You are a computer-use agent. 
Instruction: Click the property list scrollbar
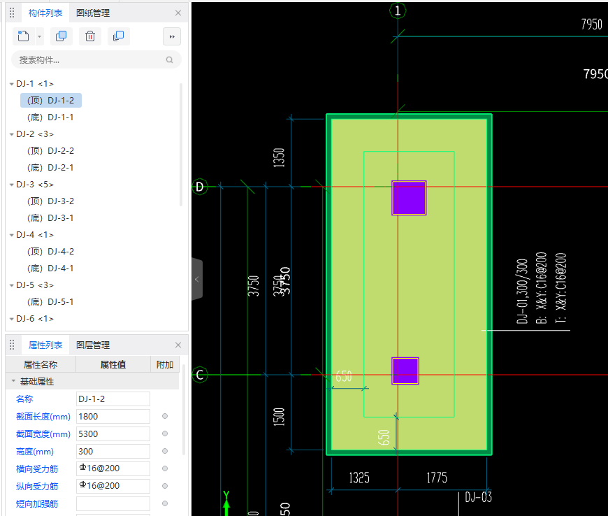coord(184,409)
